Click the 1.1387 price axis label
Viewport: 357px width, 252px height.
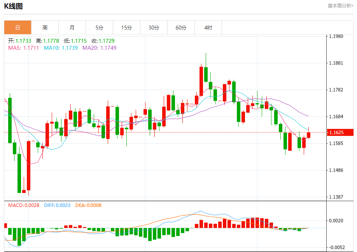pyautogui.click(x=336, y=197)
